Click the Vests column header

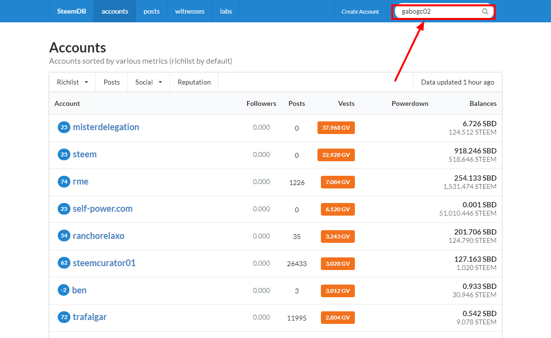point(346,103)
